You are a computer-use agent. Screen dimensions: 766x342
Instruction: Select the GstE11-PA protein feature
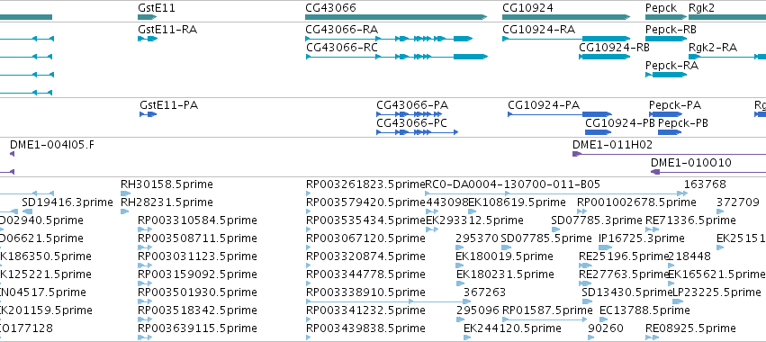[x=148, y=114]
